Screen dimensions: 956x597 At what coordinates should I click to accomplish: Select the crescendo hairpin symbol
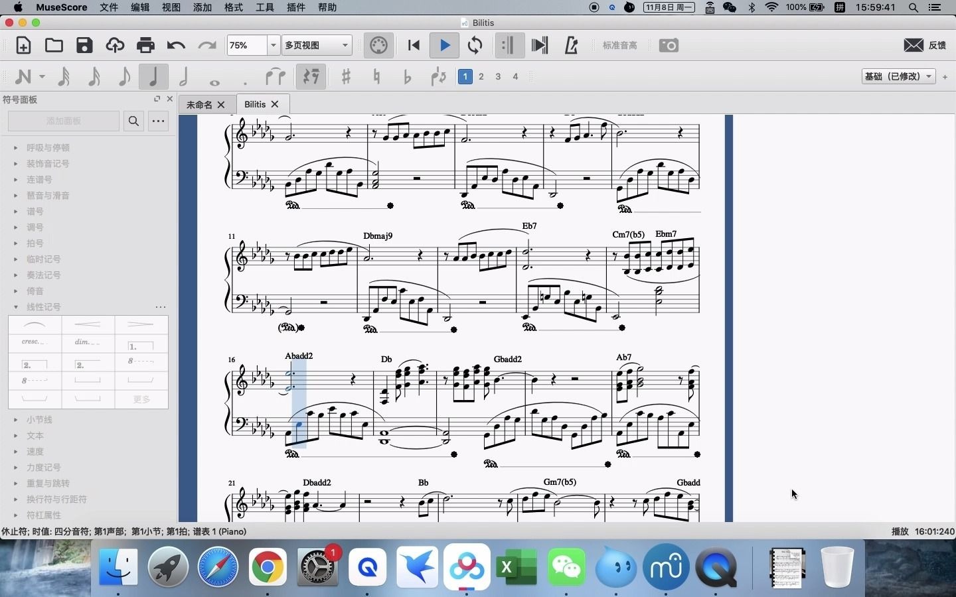[88, 324]
